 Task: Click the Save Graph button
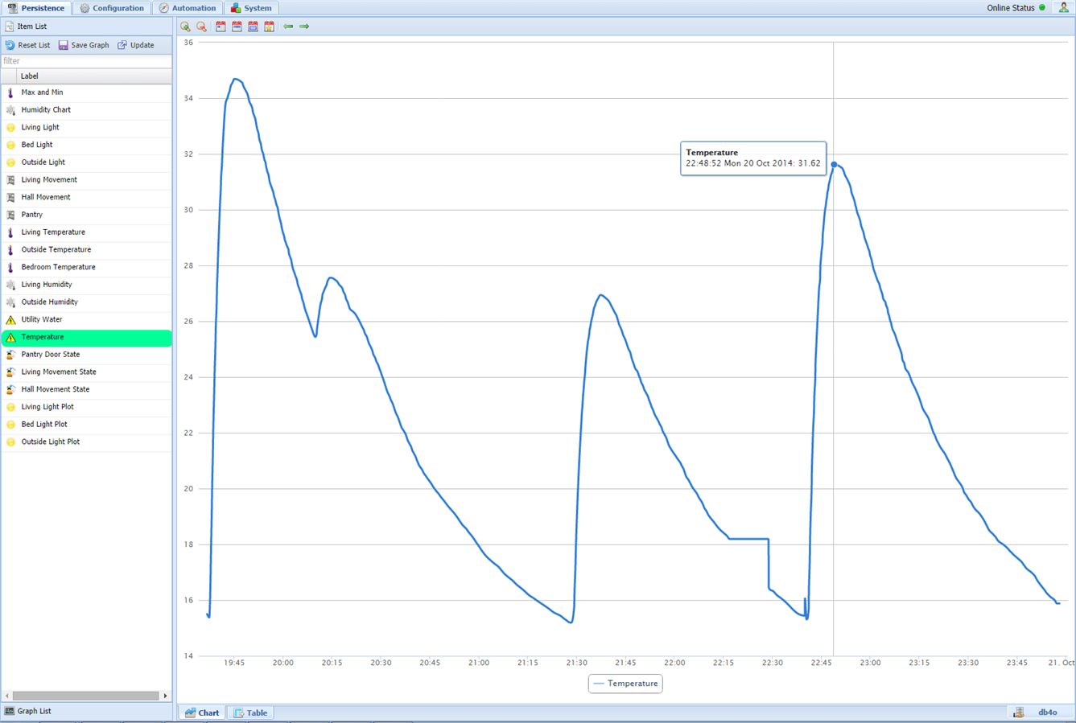point(84,46)
